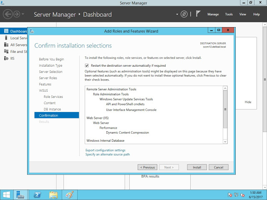Click the Server Manager back arrow icon
Image resolution: width=267 pixels, height=200 pixels.
tap(7, 15)
